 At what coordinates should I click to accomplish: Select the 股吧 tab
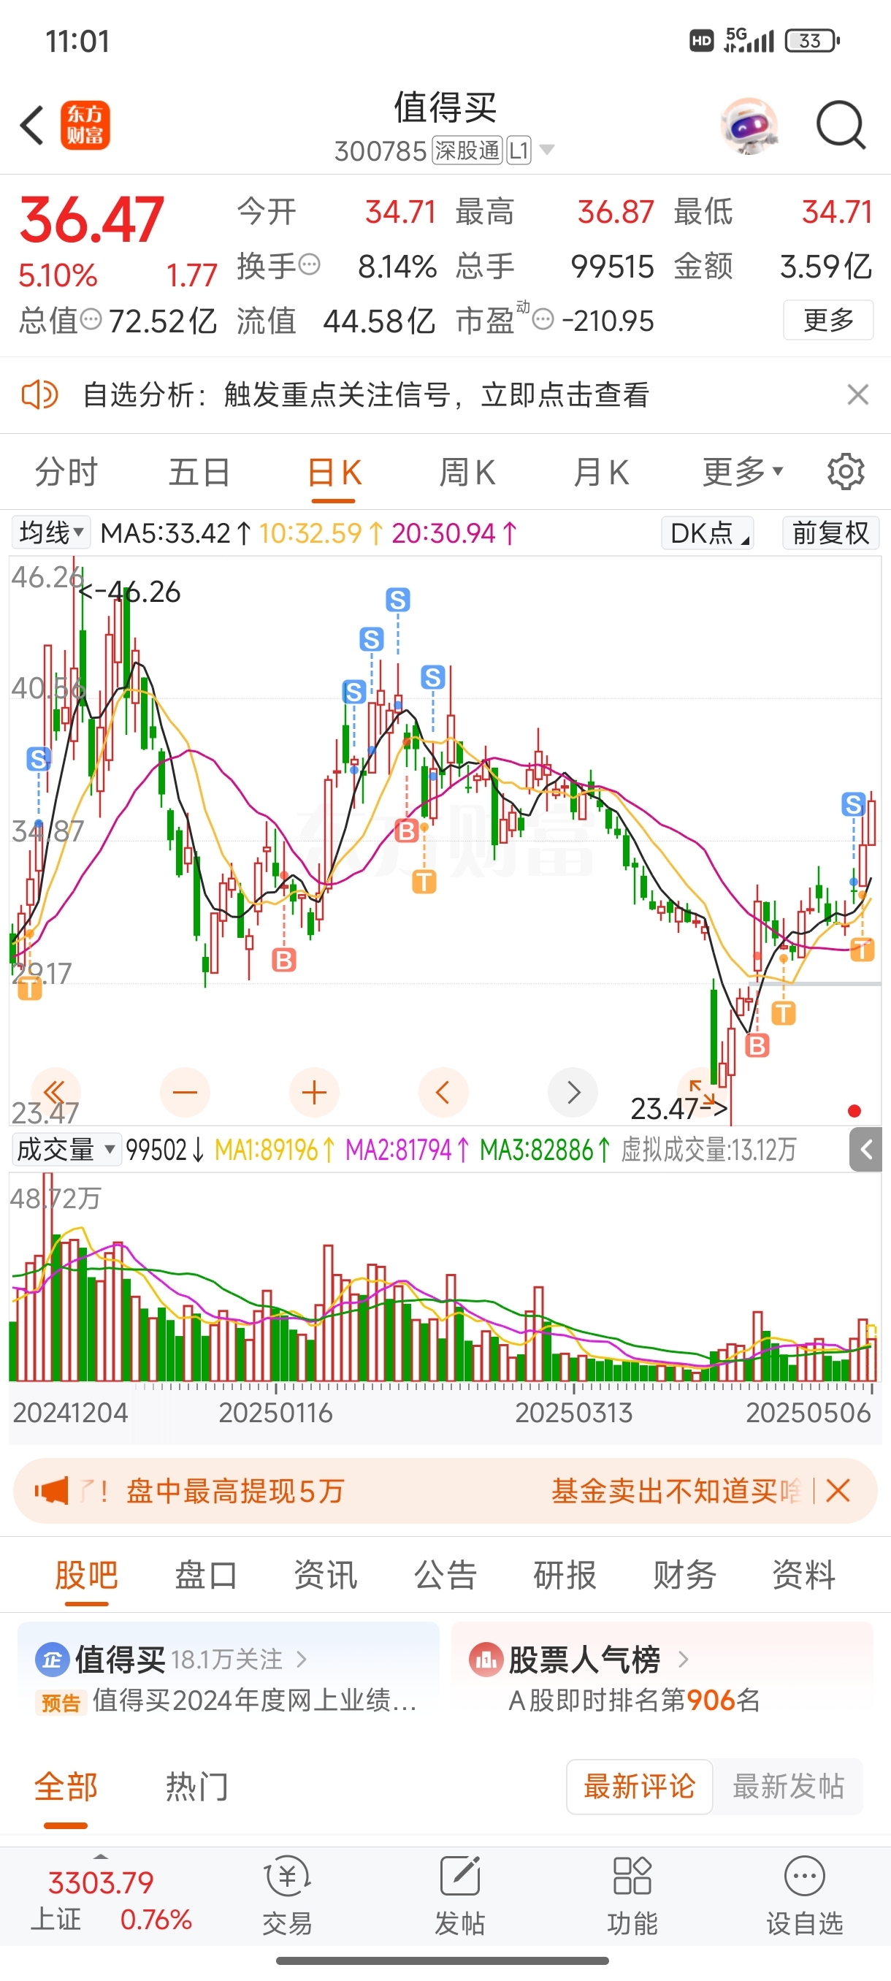coord(86,1575)
